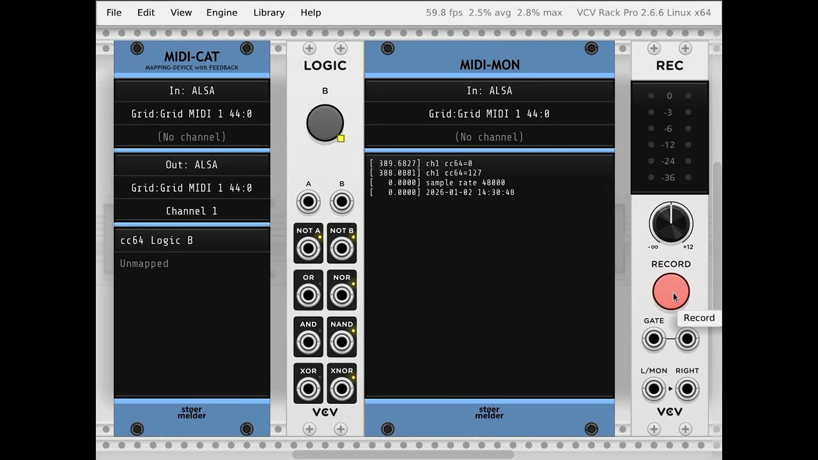Select the cc64 Logic B mapping row
Viewport: 818px width, 460px height.
coord(192,240)
